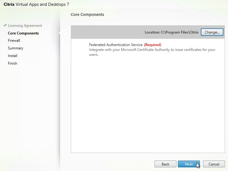Viewport: 228px width, 171px height.
Task: Click the current-step arrow notch beside Core Components
Action: click(59, 33)
